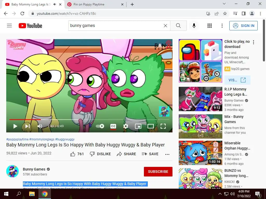Open the Bunny Games channel avatar
The image size is (266, 199).
[12, 171]
